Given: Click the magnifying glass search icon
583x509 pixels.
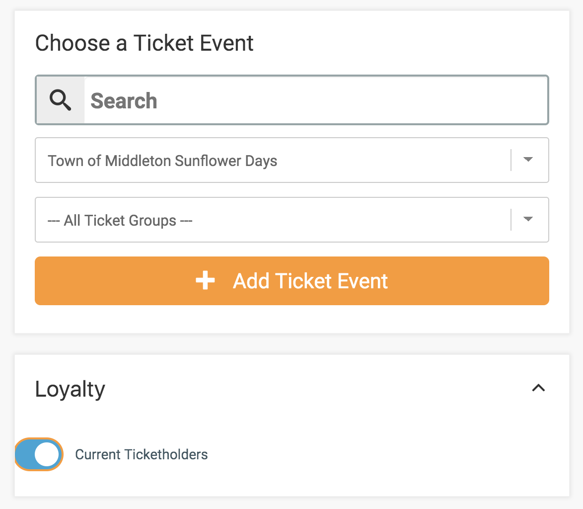Looking at the screenshot, I should click(60, 100).
